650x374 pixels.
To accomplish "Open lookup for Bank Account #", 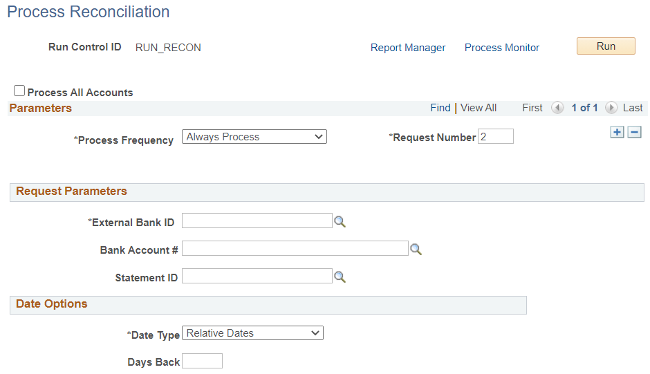I will click(x=416, y=249).
